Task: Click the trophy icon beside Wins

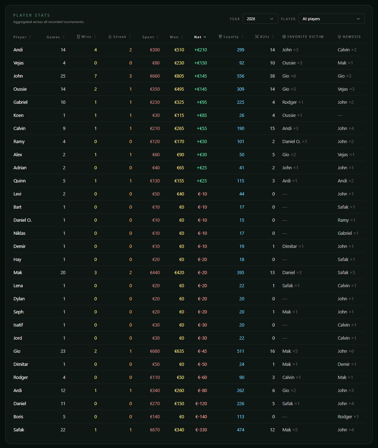Action: 78,37
